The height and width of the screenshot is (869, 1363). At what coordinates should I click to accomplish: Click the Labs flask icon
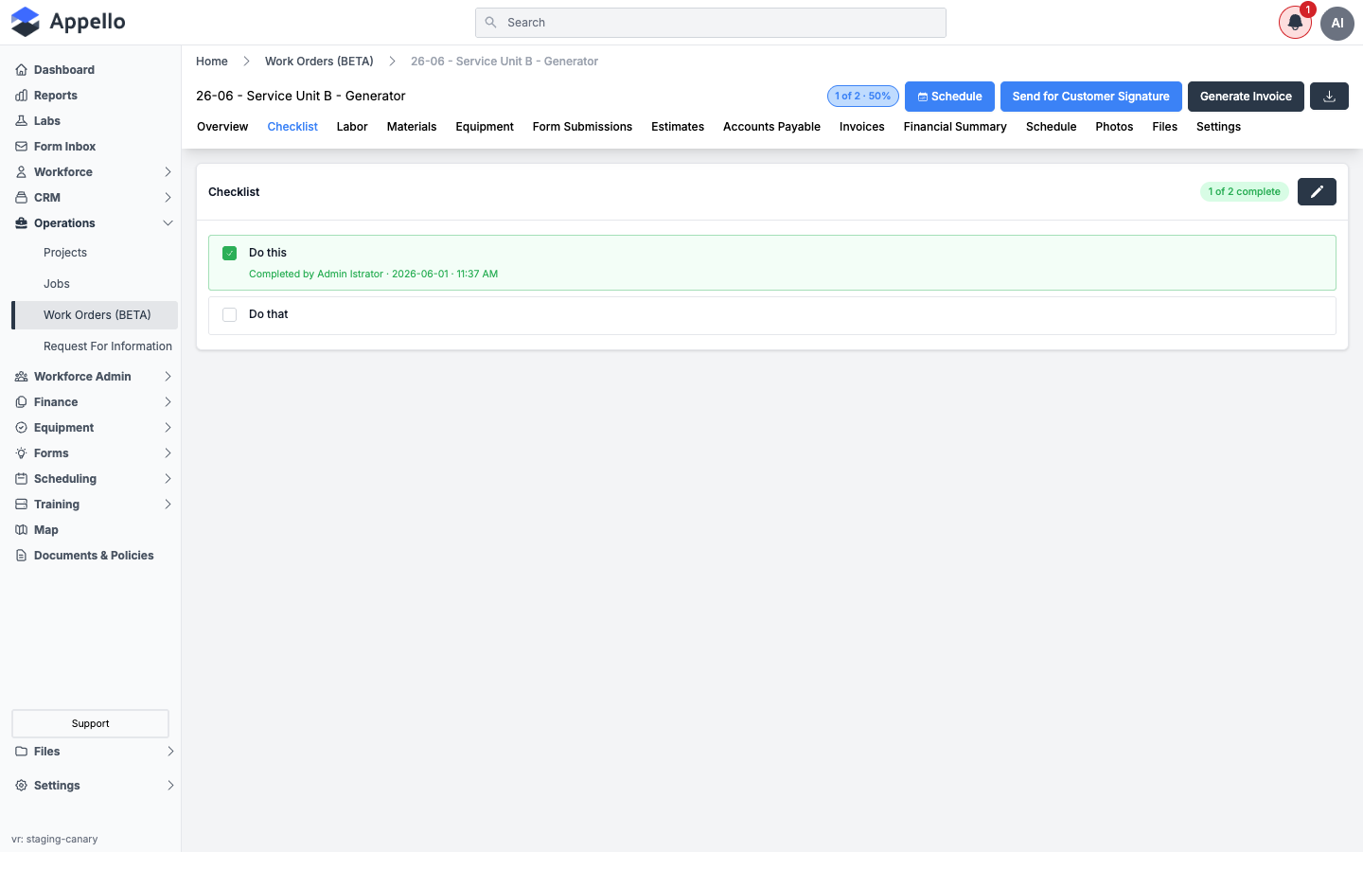21,121
